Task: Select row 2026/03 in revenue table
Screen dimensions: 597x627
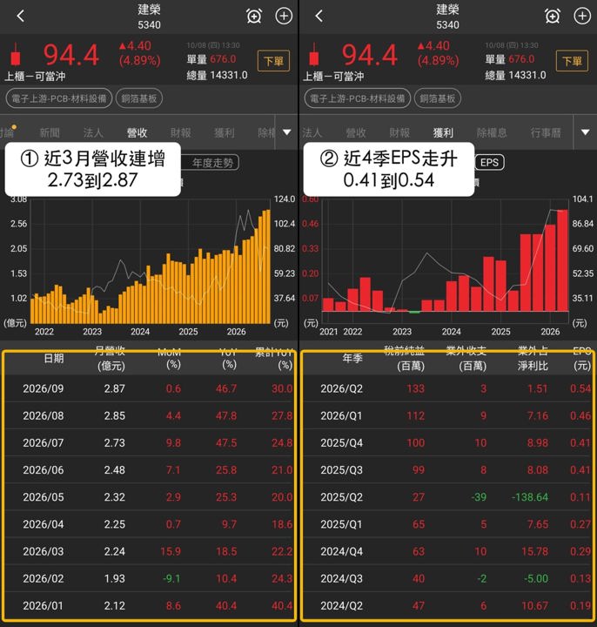Action: point(150,552)
